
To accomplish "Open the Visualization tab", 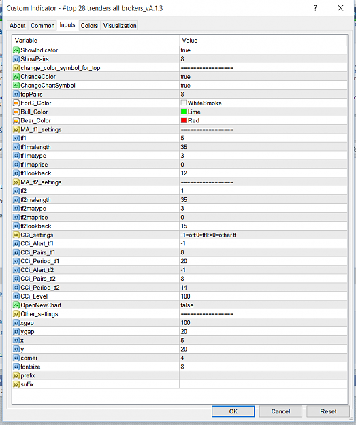I will coord(120,26).
